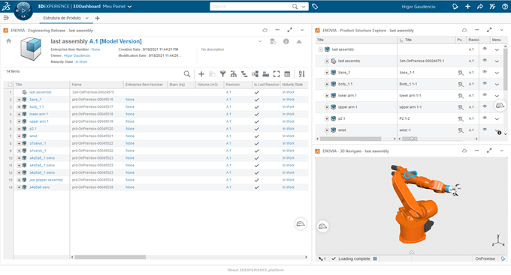Viewport: 511px width, 275px height.
Task: Click the helmet button in 3D Navigate
Action: point(322,226)
